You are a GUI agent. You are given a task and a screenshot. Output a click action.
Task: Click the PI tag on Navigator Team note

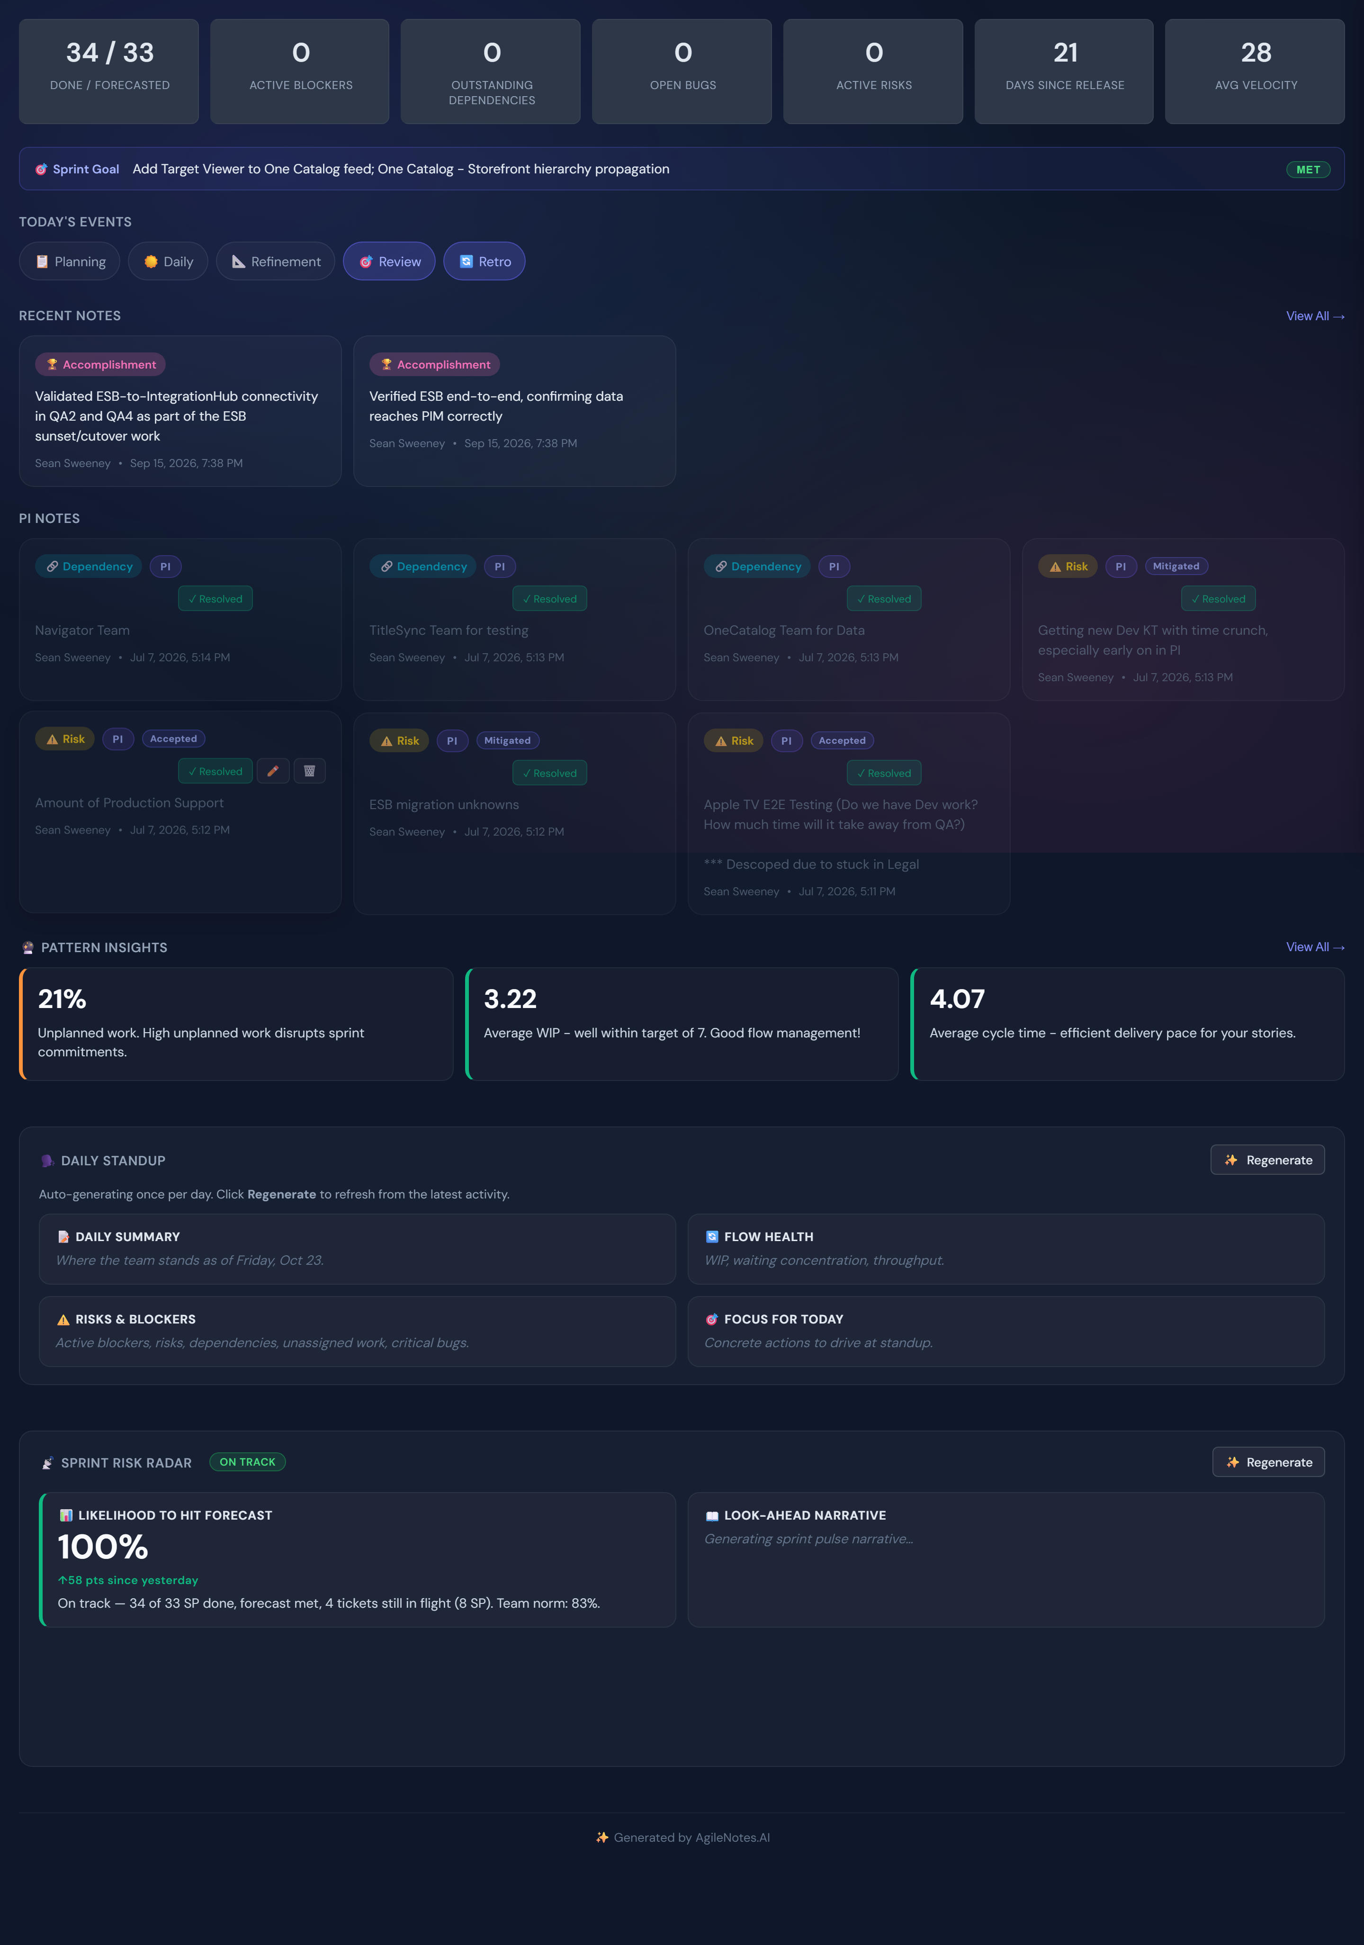[x=165, y=567]
